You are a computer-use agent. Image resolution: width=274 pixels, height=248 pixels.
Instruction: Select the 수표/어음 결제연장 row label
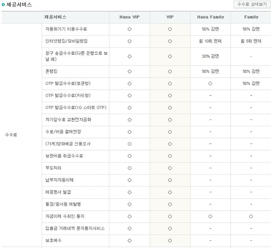pos(63,132)
